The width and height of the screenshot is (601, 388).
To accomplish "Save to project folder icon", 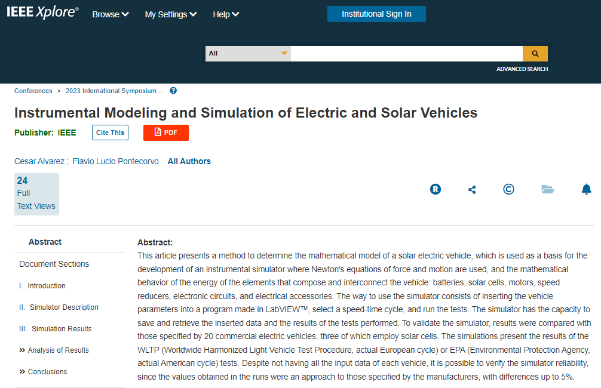I will [x=547, y=189].
